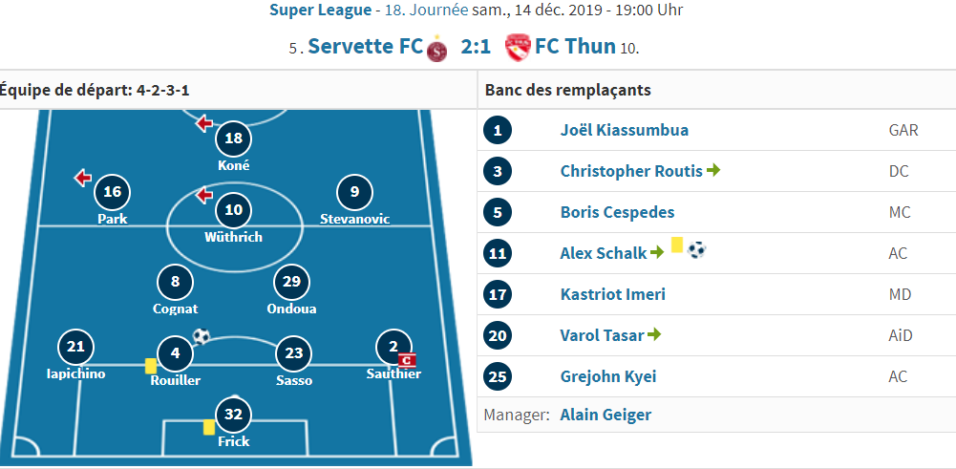956x469 pixels.
Task: Click the yellow card next to Frick
Action: tap(208, 427)
